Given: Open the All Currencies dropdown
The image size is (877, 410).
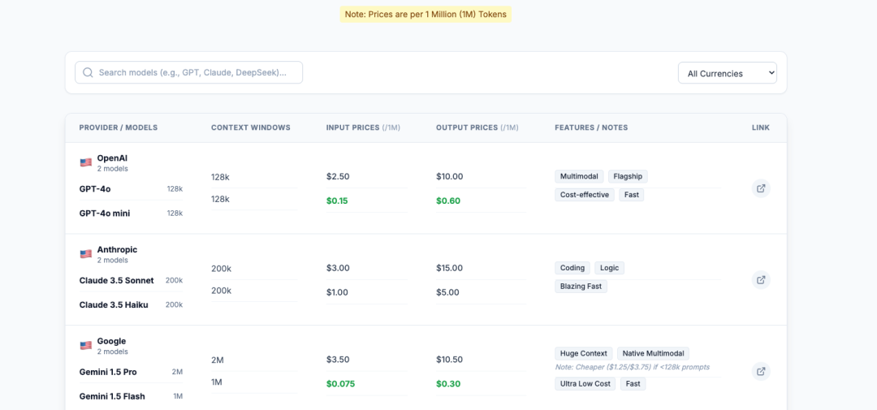Looking at the screenshot, I should pyautogui.click(x=727, y=73).
